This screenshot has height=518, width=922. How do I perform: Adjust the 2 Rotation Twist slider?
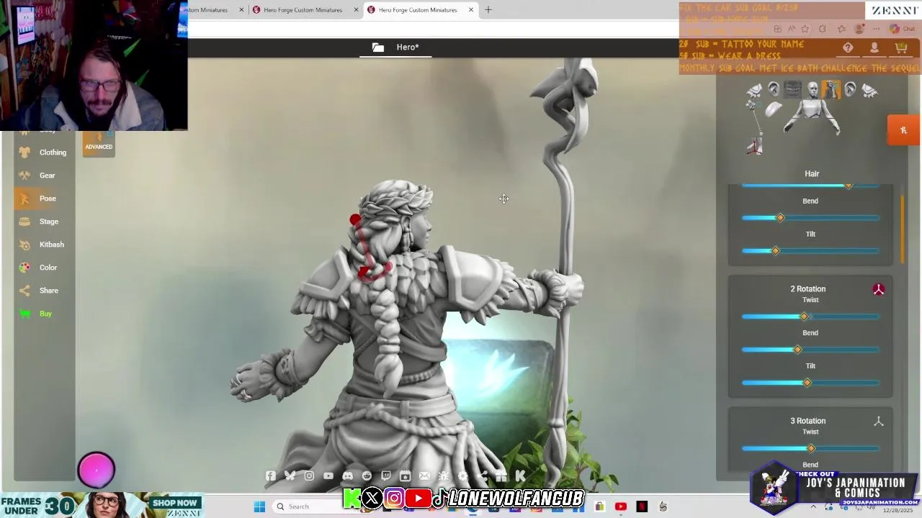810,317
